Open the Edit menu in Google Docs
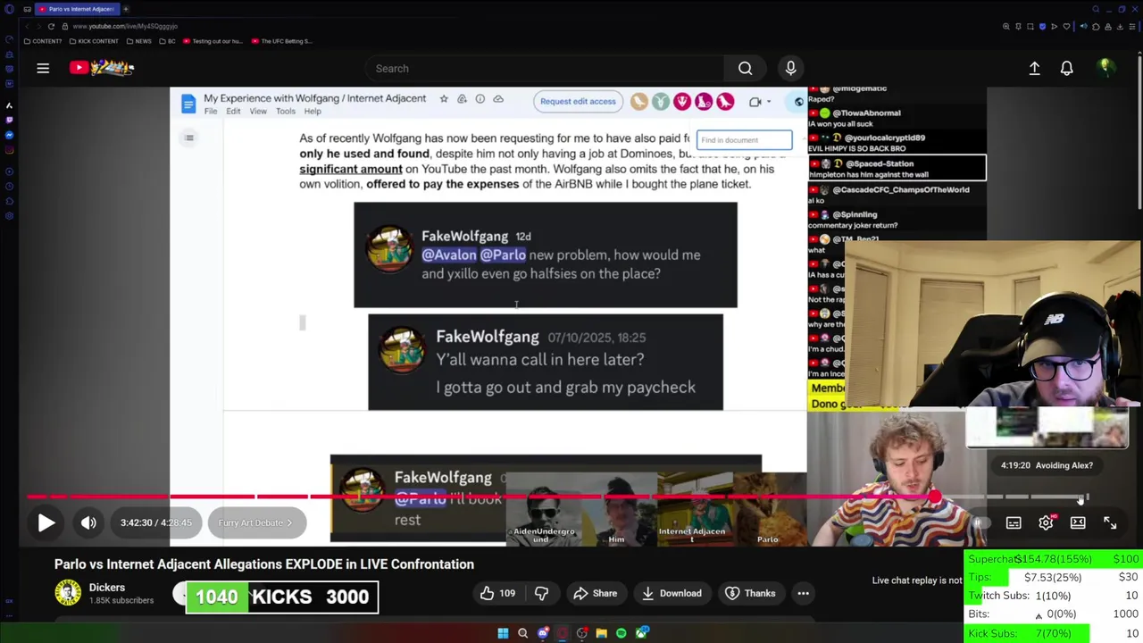1143x643 pixels. tap(233, 112)
